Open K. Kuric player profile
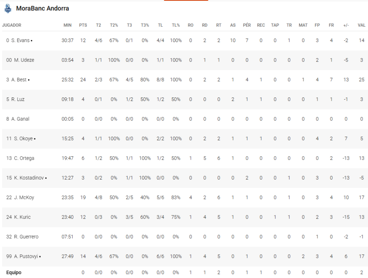This screenshot has width=368, height=278. pos(22,217)
